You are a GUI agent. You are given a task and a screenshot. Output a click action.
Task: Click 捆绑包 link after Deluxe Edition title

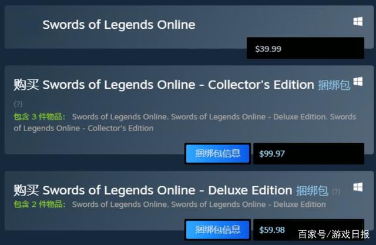(312, 191)
